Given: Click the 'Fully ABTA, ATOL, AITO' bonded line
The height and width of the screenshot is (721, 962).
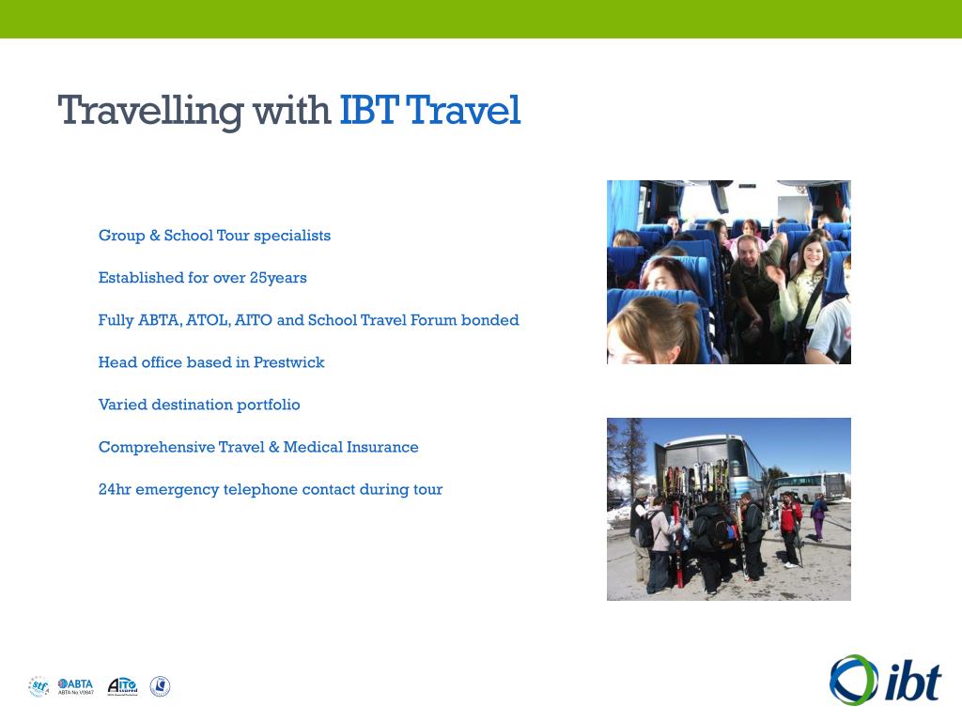Looking at the screenshot, I should [308, 321].
